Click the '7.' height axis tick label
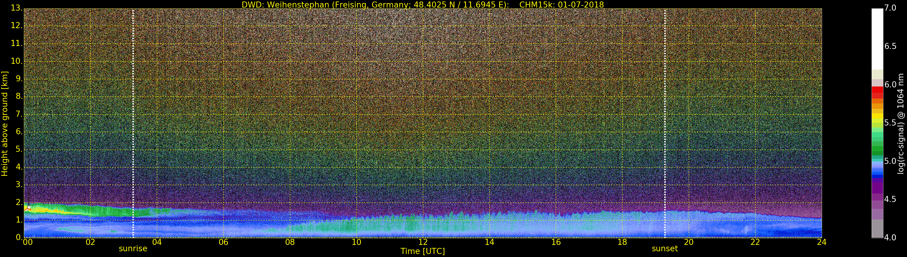This screenshot has height=257, width=907. 19,114
